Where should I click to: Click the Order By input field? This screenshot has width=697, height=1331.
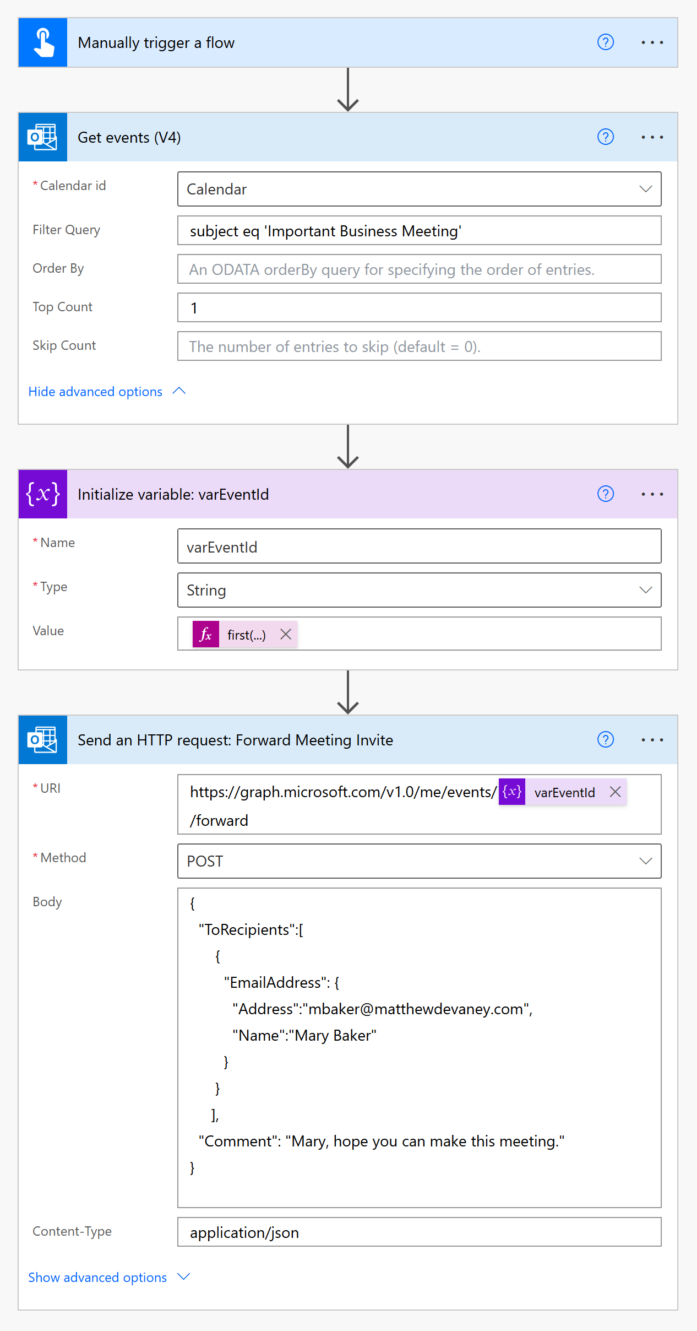pos(418,269)
